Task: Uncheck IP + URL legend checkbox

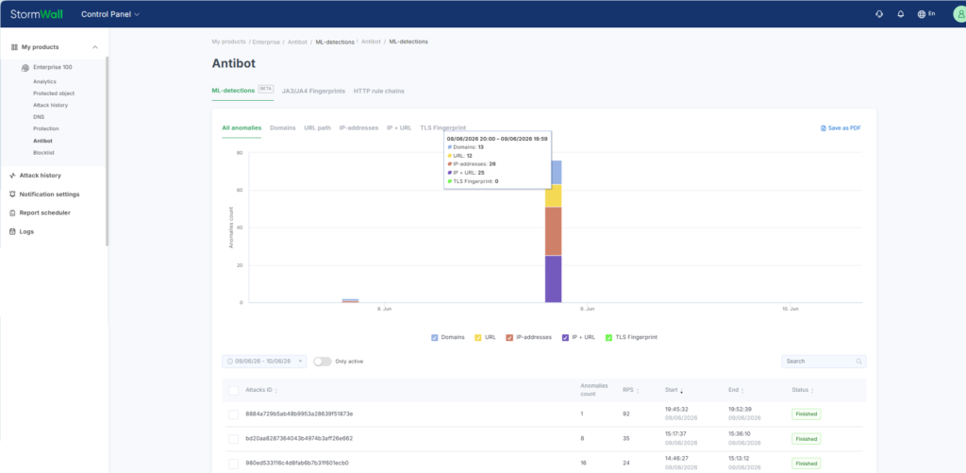Action: (x=565, y=338)
